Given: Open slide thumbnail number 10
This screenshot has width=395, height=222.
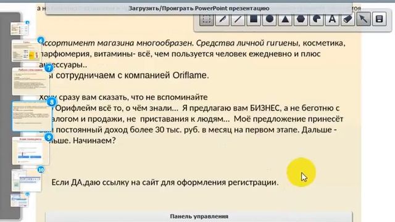Looking at the screenshot, I should tap(26, 180).
